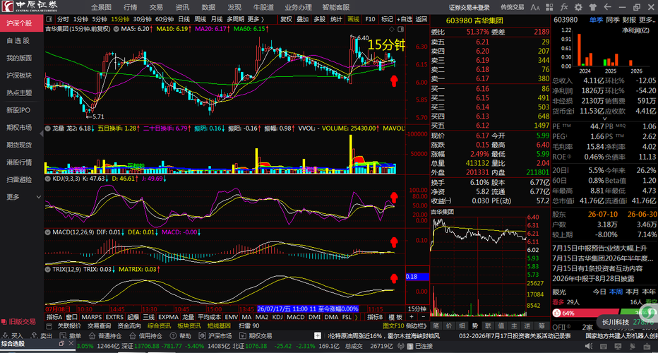Expand the indicator tabs arrow after FSL
Image resolution: width=658 pixels, height=353 pixels.
click(x=357, y=317)
